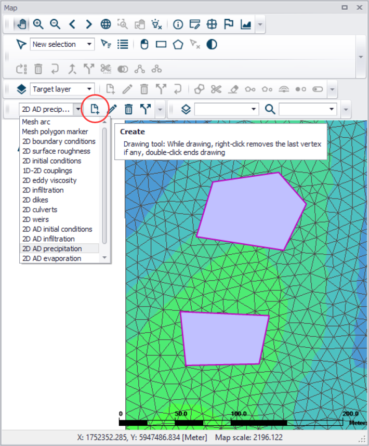369x446 pixels.
Task: Click the lower purple polygon on map
Action: 225,339
